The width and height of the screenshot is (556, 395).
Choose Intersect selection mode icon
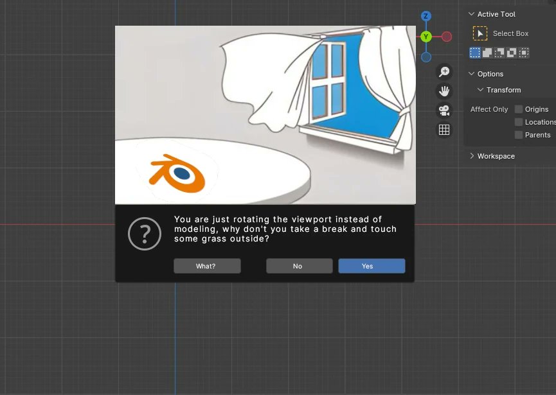click(x=524, y=53)
